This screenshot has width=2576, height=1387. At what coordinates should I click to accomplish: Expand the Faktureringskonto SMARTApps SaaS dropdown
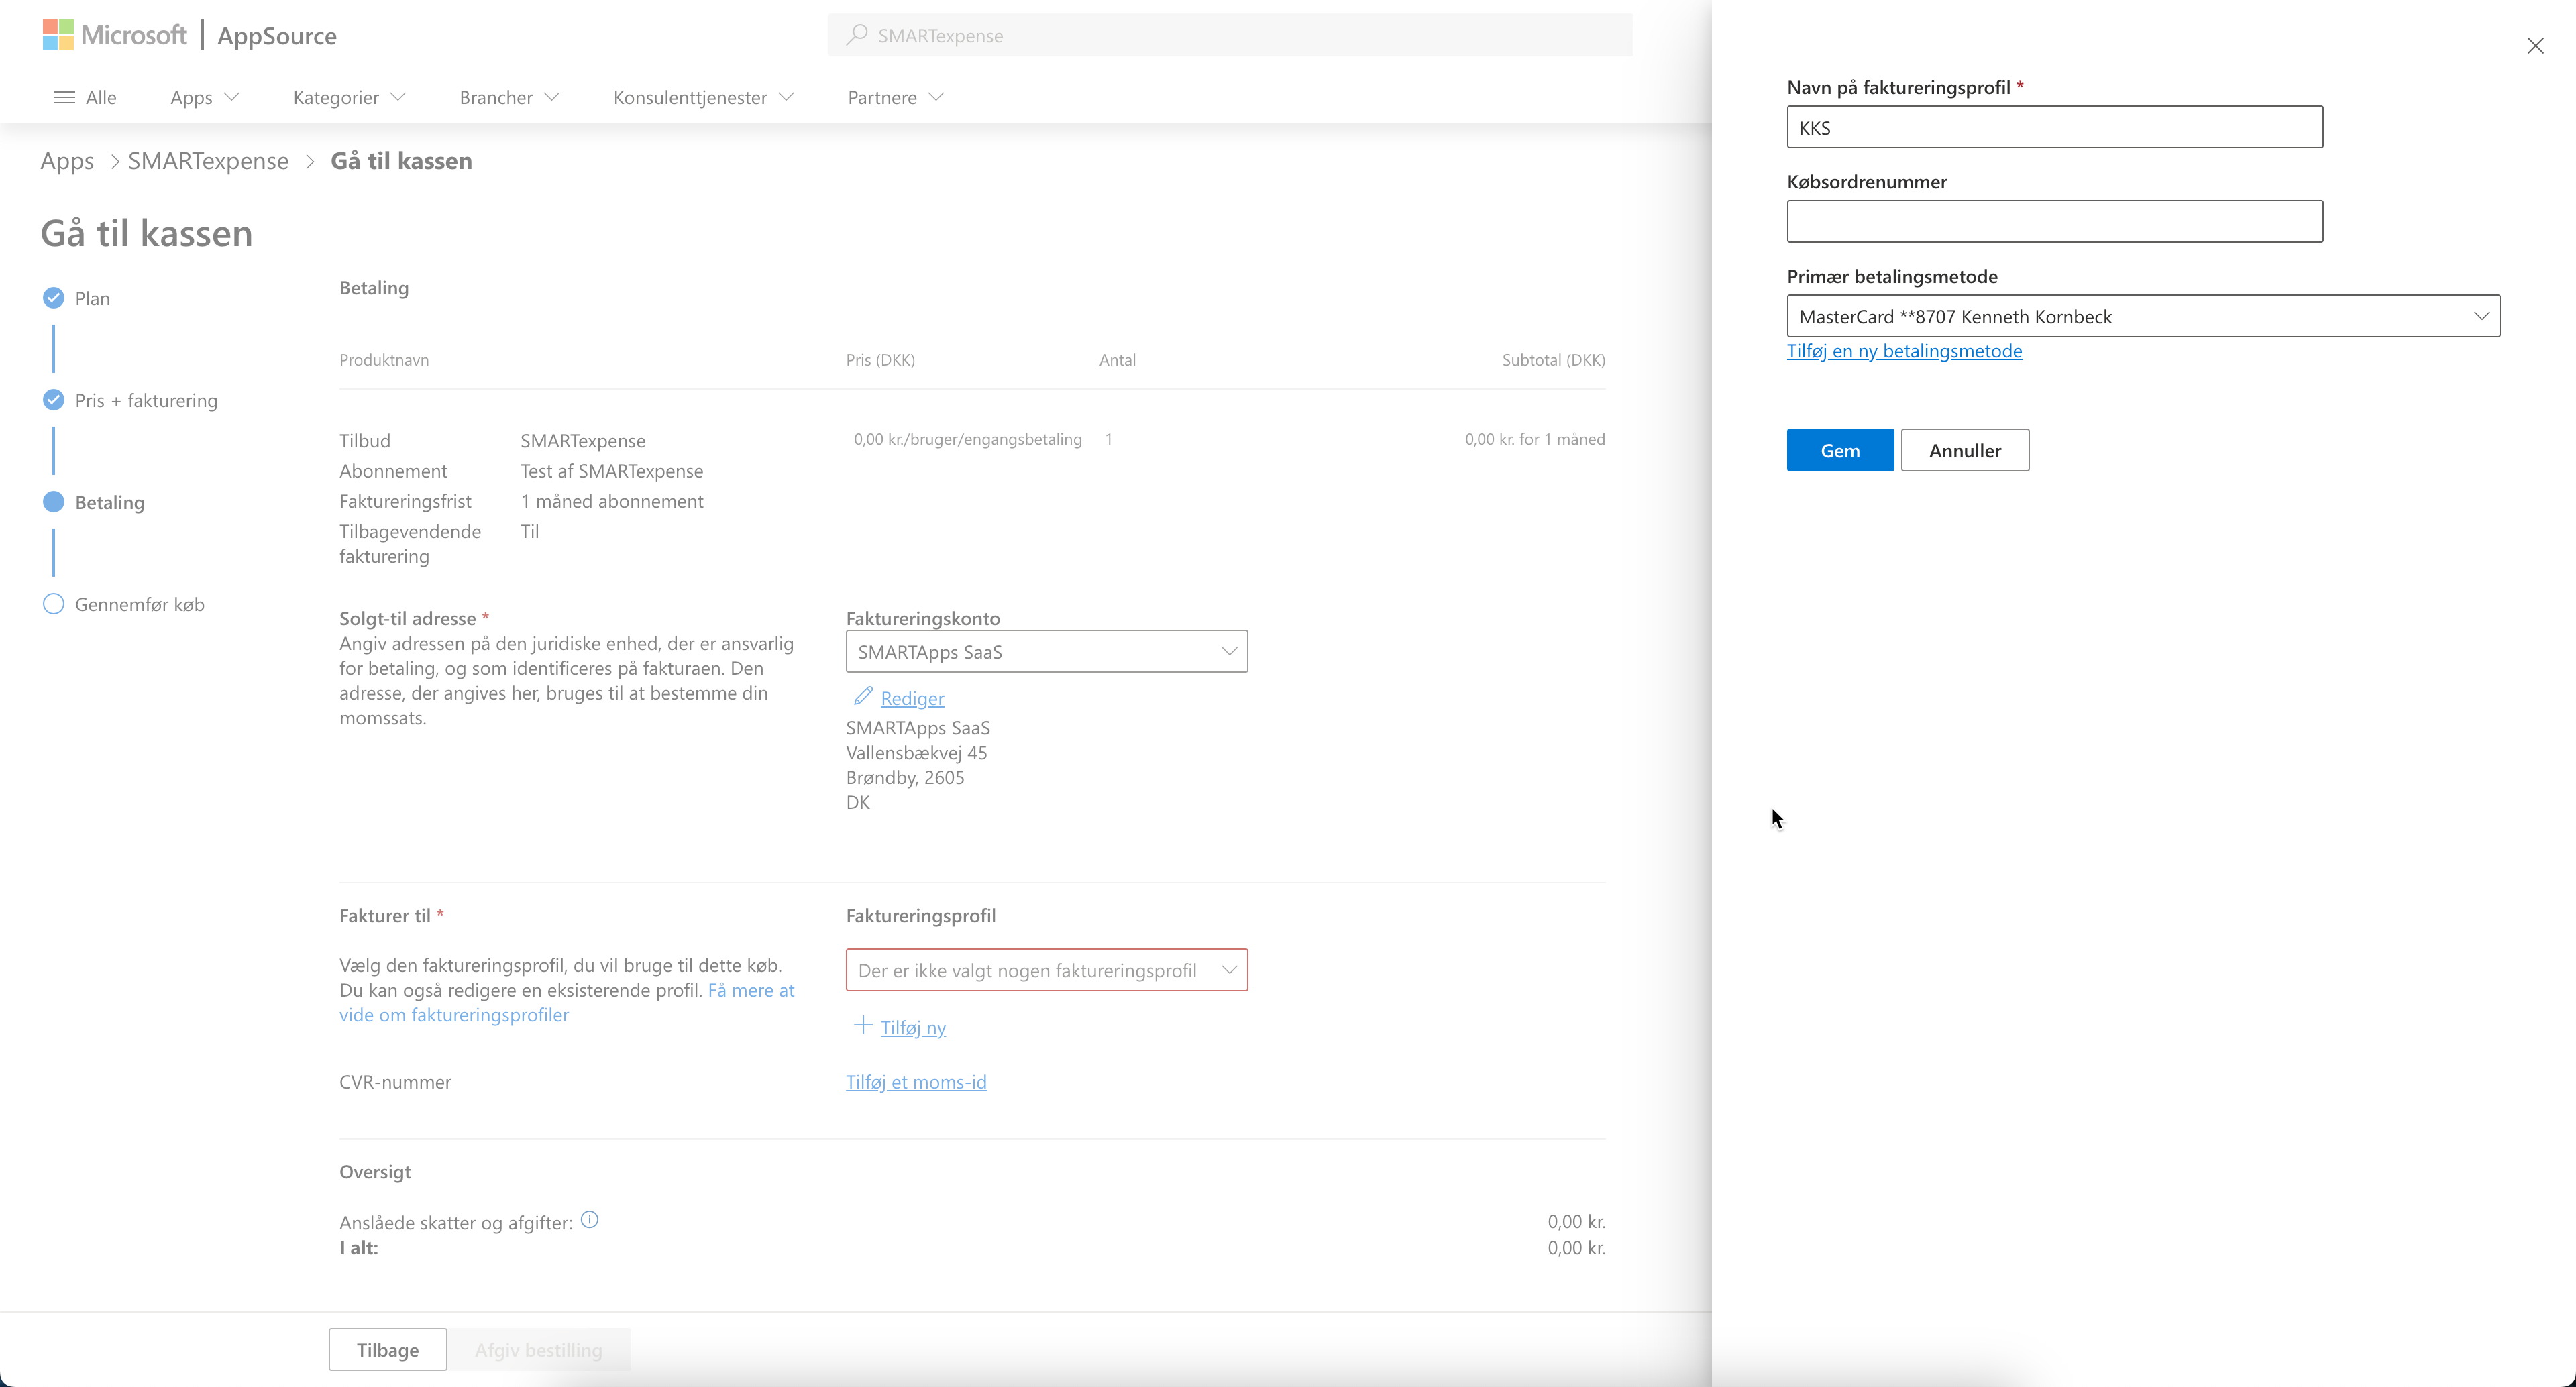coord(1046,652)
